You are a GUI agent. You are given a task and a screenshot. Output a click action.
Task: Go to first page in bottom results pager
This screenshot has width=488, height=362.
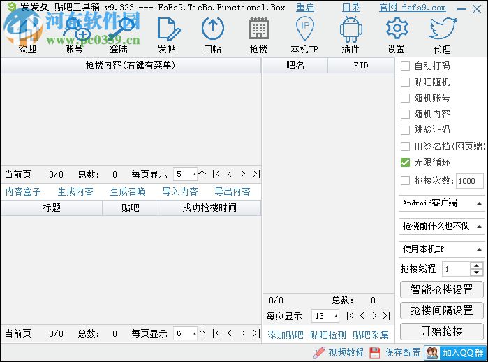tap(216, 333)
